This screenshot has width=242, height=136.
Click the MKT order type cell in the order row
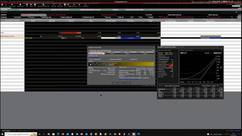tap(91, 38)
